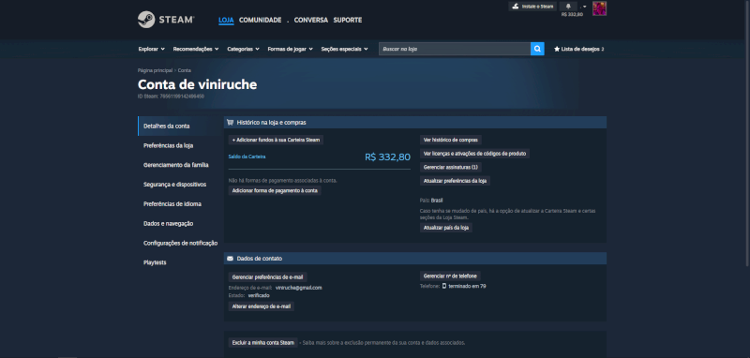Click Ver licenças e ativações de códigos

[474, 154]
